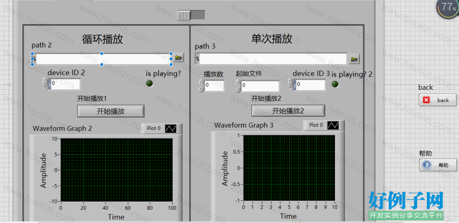Image resolution: width=459 pixels, height=223 pixels.
Task: Click the 'Plot 0' label of Waveform Graph 3
Action: coord(316,125)
